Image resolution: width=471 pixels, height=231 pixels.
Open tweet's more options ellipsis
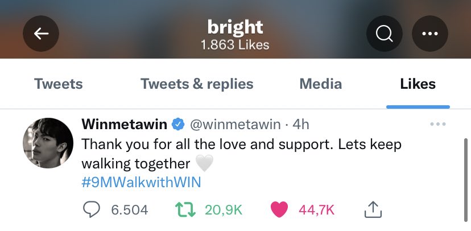(x=437, y=124)
